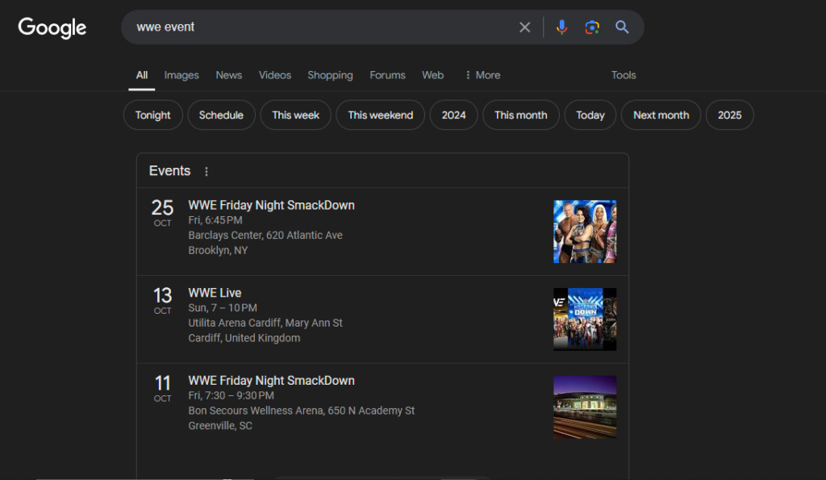The image size is (826, 480).
Task: Click the Brooklyn SmackDown wrestlers thumbnail
Action: pos(585,232)
